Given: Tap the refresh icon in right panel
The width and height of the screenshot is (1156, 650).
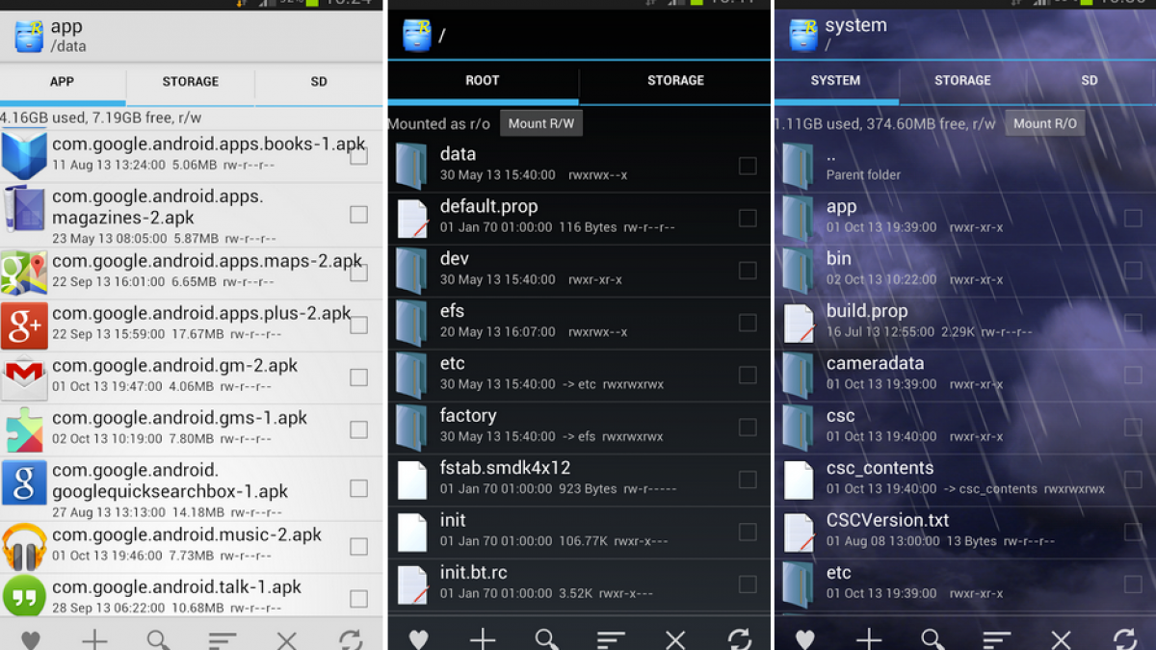Looking at the screenshot, I should pos(1124,638).
